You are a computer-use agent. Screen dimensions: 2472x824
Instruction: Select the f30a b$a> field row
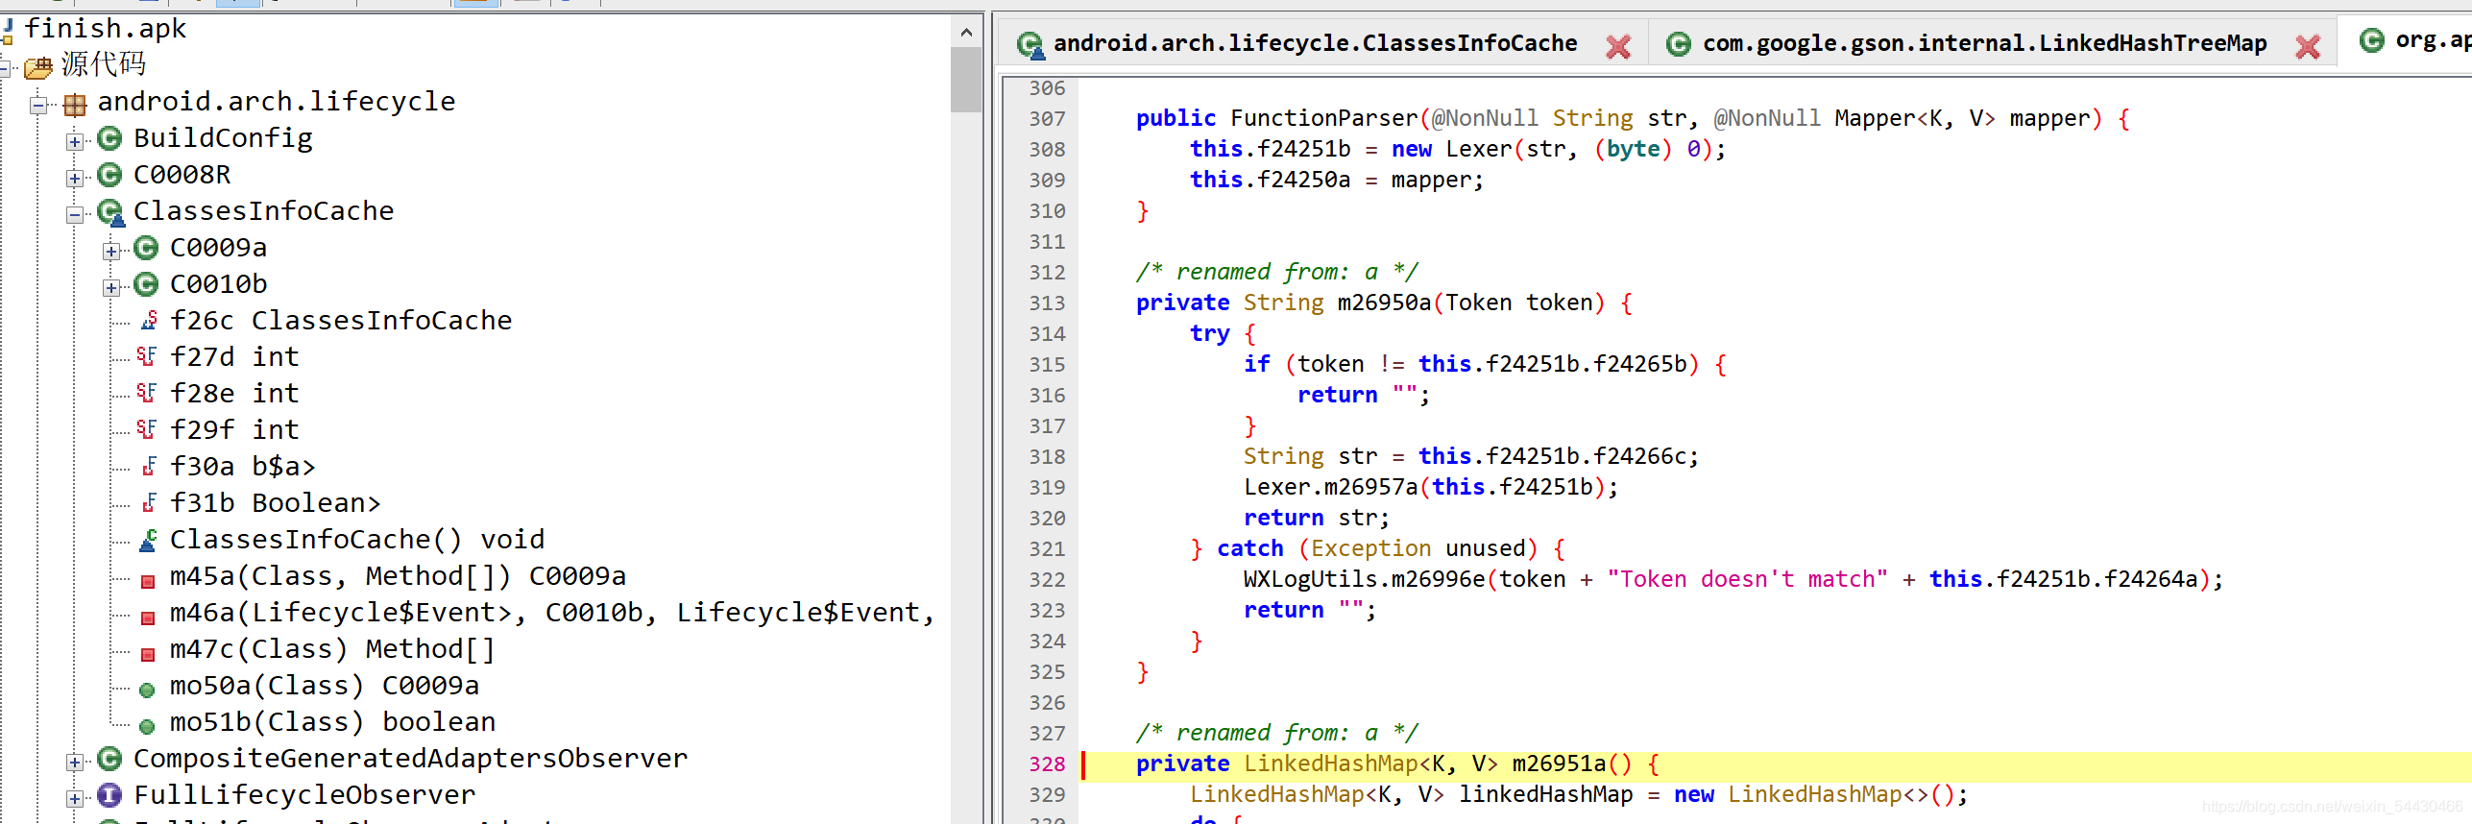coord(242,467)
